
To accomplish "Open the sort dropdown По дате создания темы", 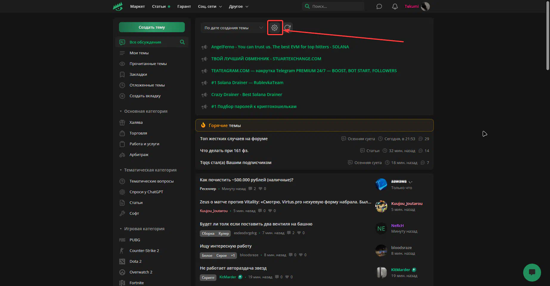I will pyautogui.click(x=233, y=28).
